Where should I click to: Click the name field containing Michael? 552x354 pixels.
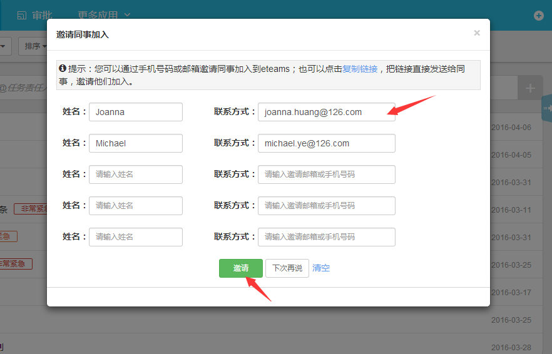coord(136,143)
